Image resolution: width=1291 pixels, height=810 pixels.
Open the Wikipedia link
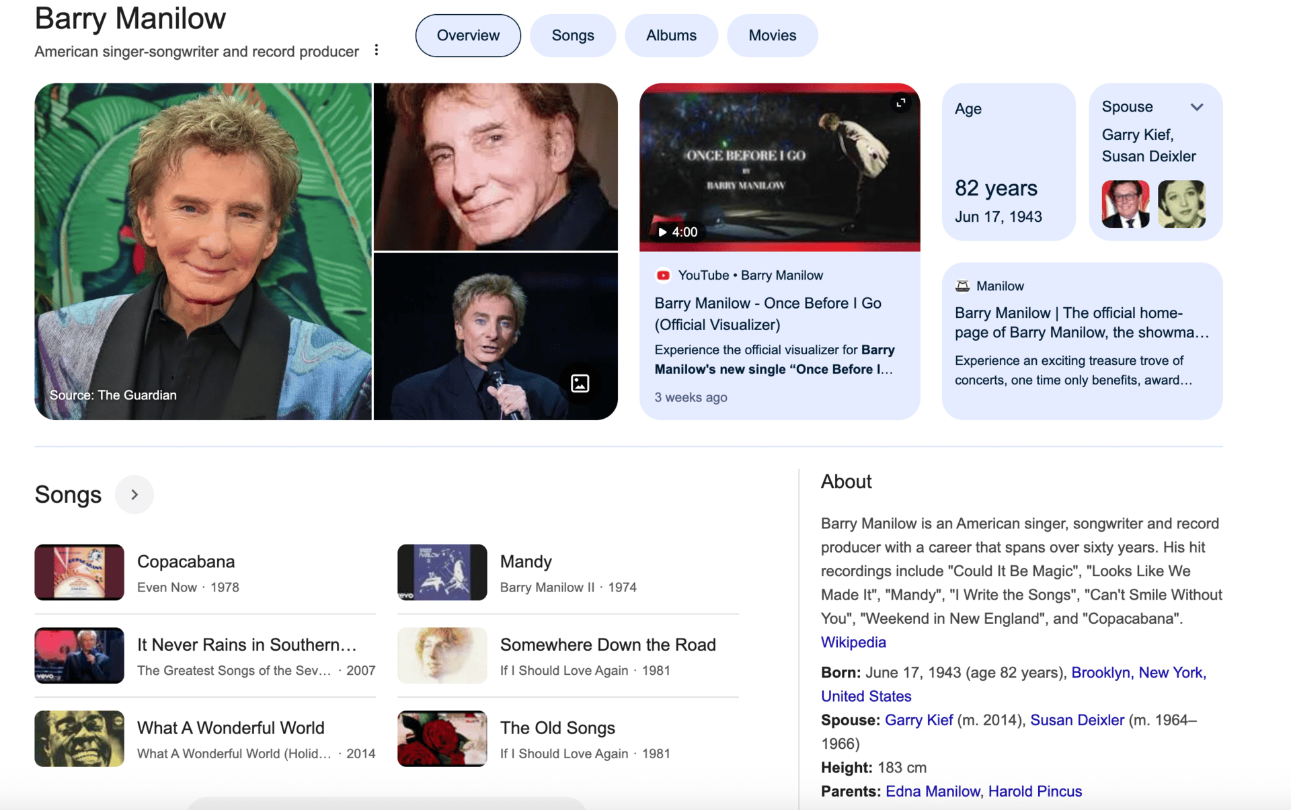(x=853, y=642)
